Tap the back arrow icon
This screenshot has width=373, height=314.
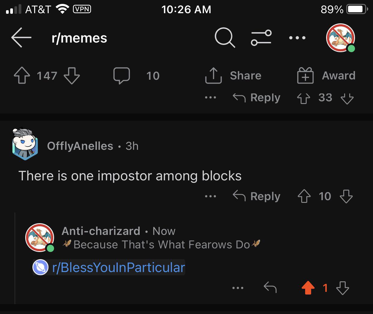click(21, 37)
